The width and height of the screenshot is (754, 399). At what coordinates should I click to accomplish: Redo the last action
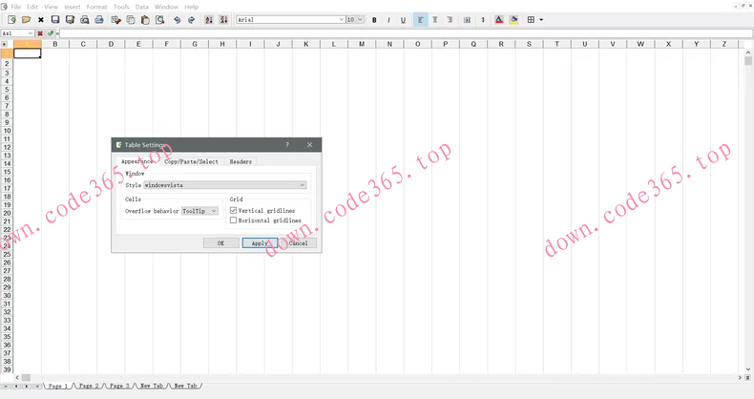pyautogui.click(x=192, y=20)
